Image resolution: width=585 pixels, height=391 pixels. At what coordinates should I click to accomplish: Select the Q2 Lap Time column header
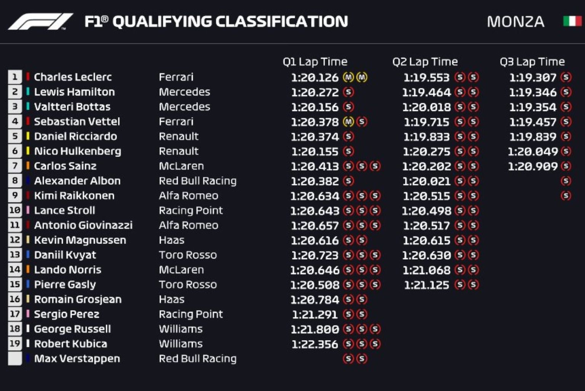point(425,62)
